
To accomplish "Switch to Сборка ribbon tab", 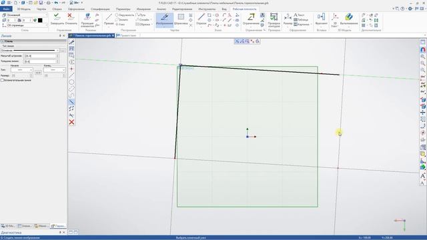I will (x=57, y=9).
